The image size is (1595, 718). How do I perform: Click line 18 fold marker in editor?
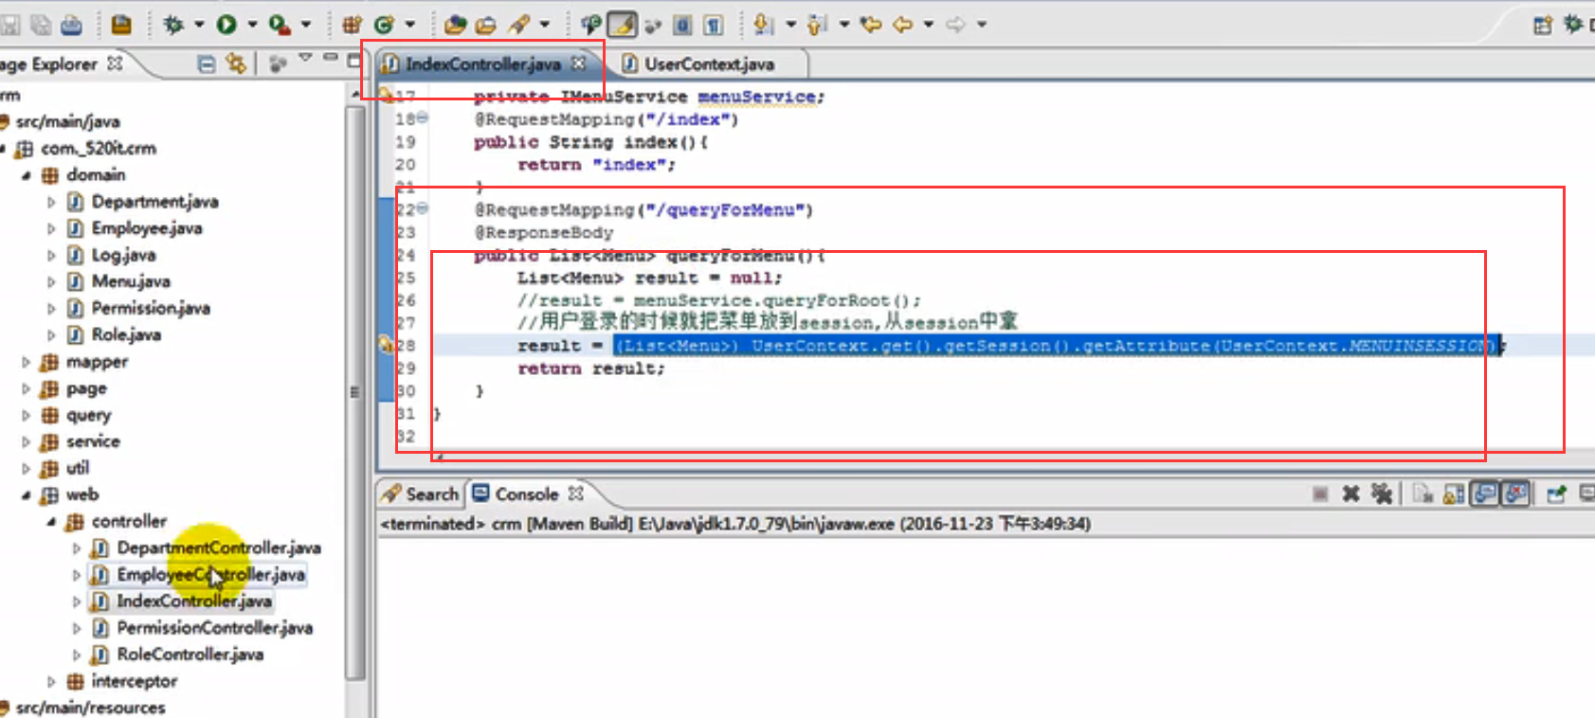pos(423,118)
